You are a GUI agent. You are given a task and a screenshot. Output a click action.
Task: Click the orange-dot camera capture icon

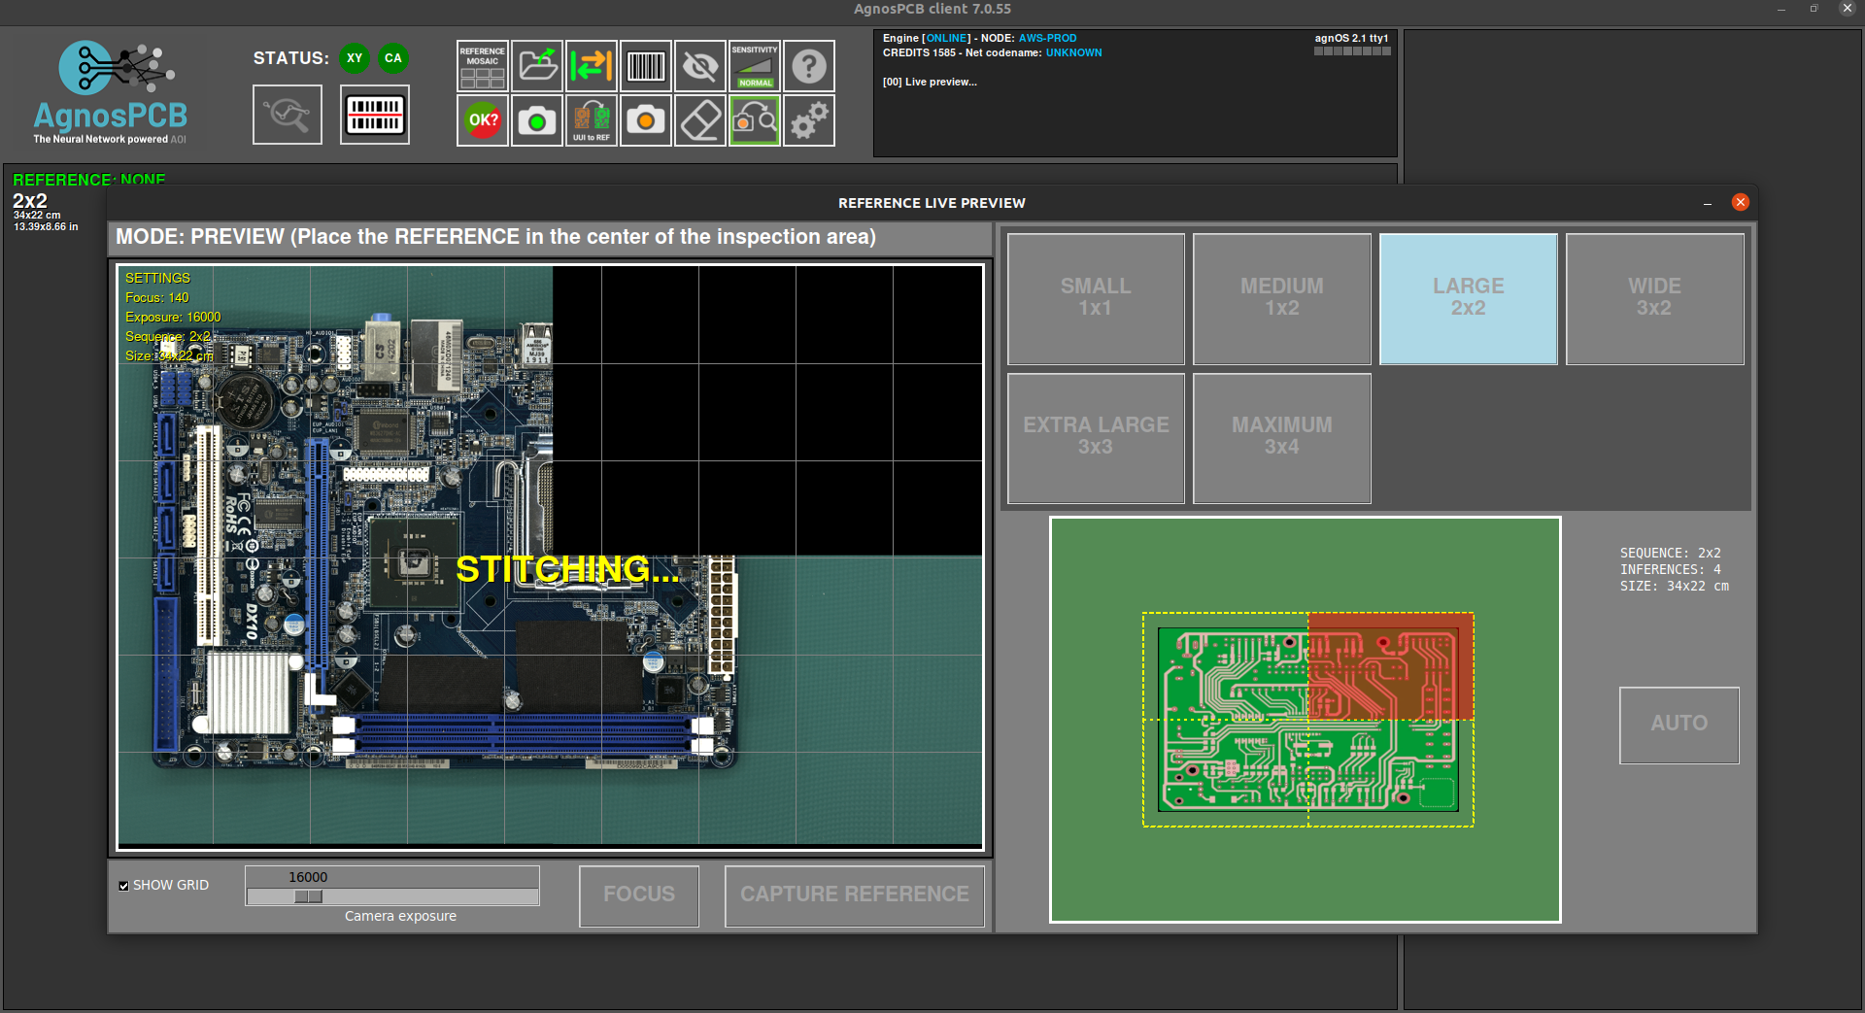(646, 120)
